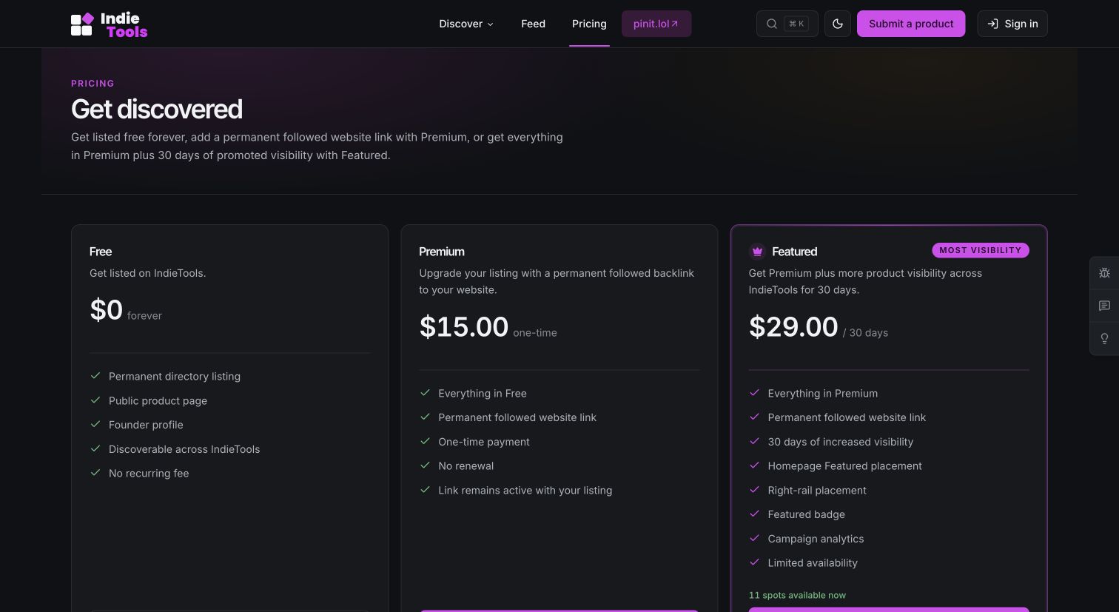Click '11 spots available now' text
This screenshot has height=612, width=1119.
coord(797,595)
